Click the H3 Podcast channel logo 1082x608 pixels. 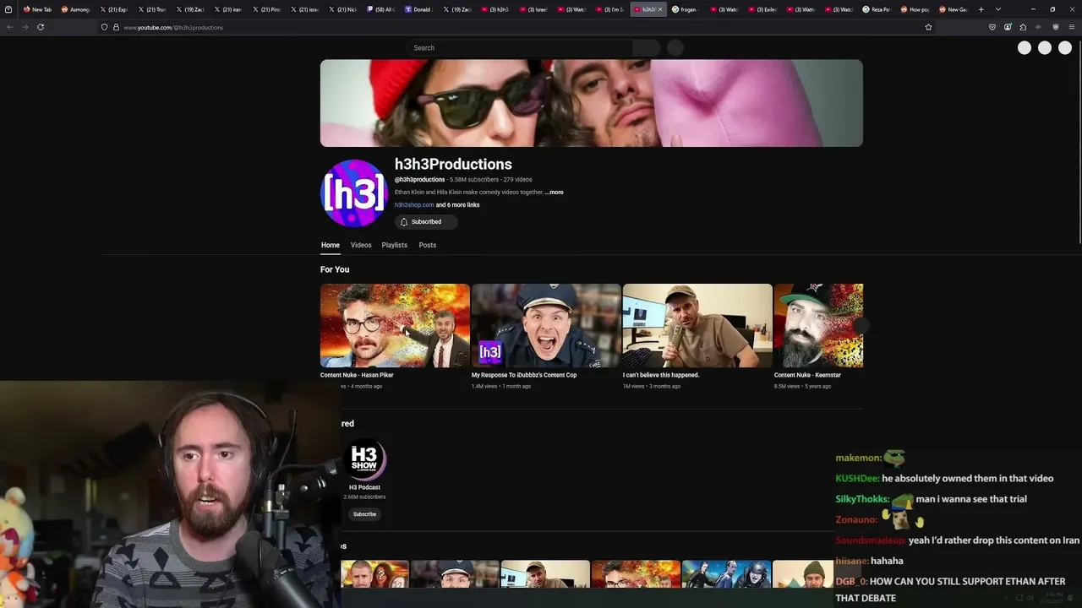click(x=364, y=458)
